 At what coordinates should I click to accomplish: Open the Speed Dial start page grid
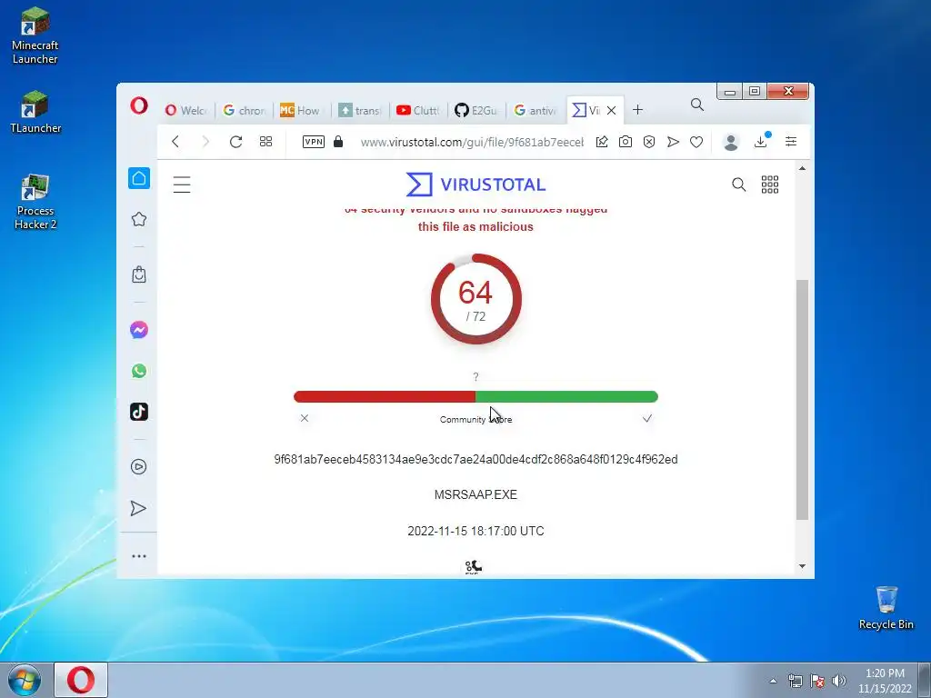(266, 141)
